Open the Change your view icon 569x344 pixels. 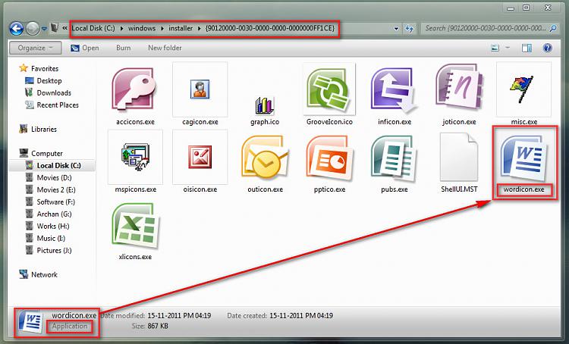point(495,48)
